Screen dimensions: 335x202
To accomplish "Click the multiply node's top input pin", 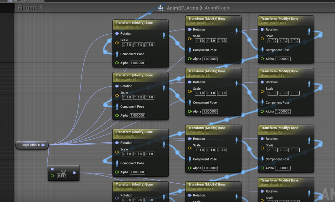I will [52, 169].
